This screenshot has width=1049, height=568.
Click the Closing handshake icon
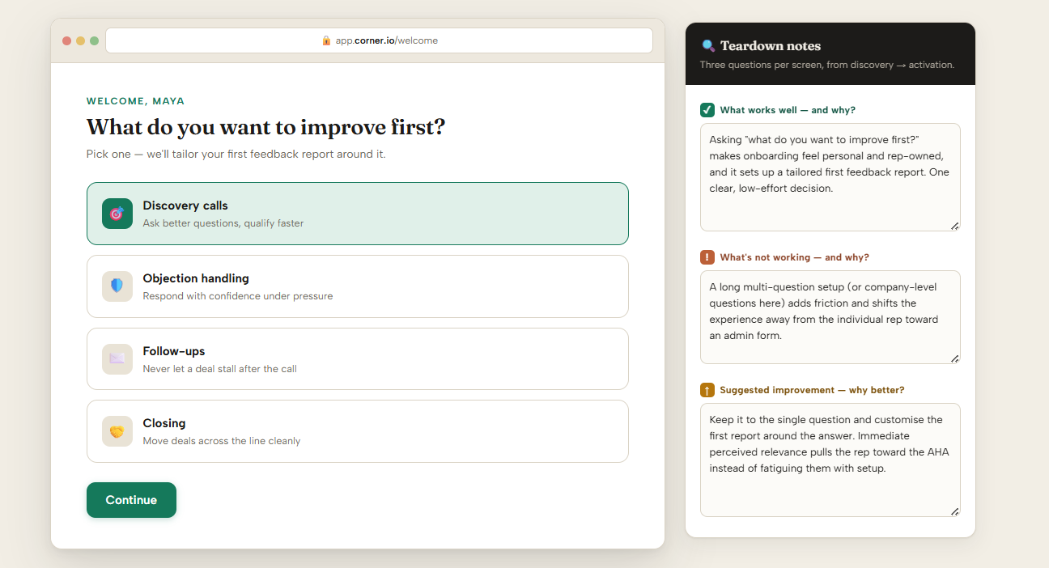click(x=117, y=431)
